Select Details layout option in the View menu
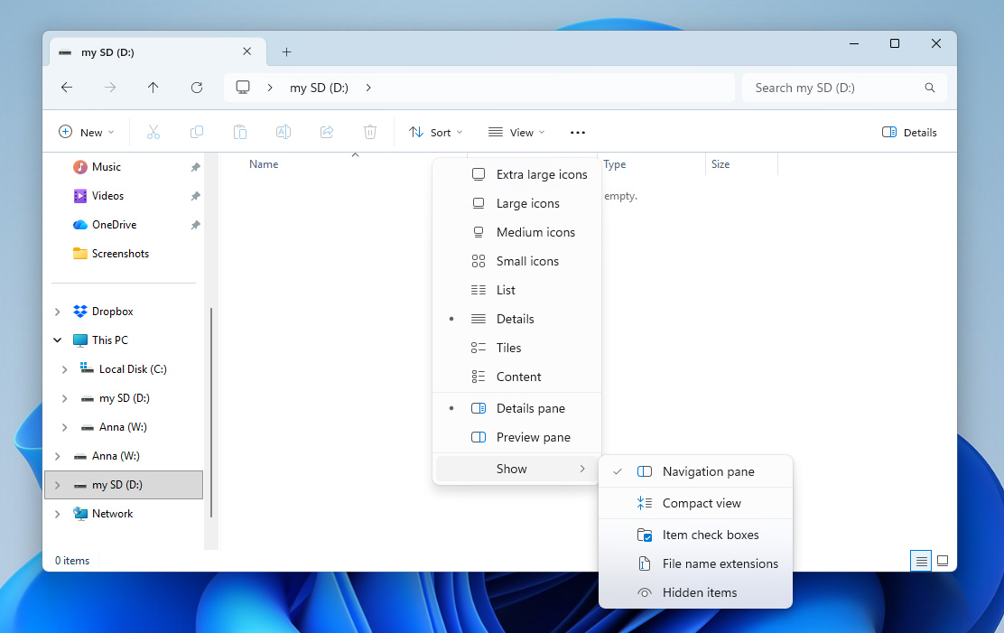Image resolution: width=1004 pixels, height=633 pixels. tap(516, 319)
